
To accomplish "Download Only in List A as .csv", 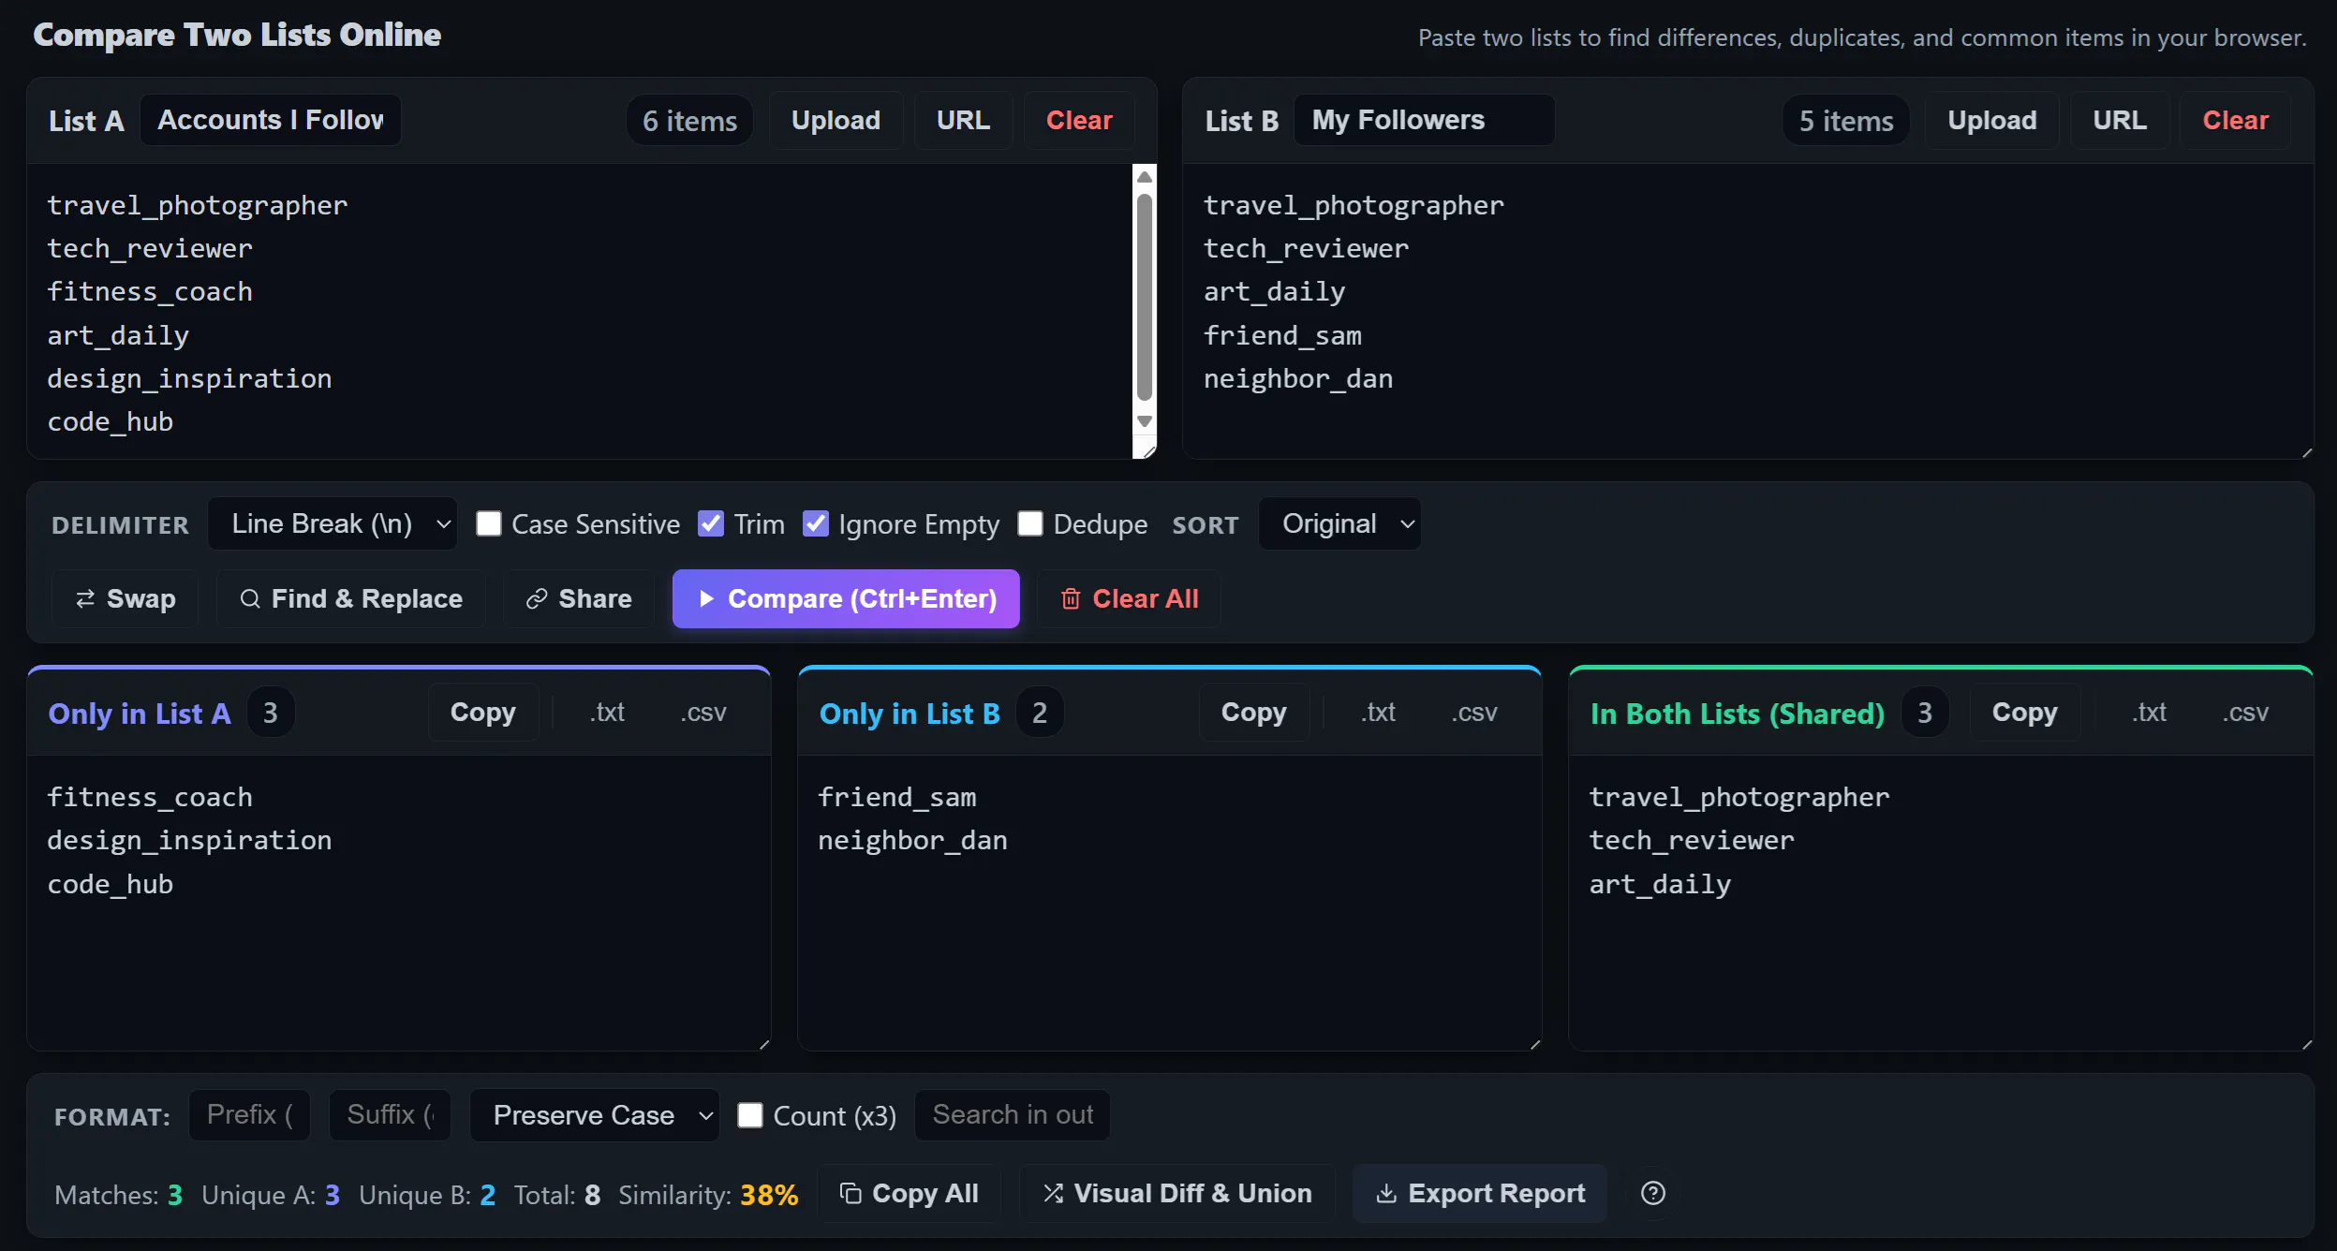I will pyautogui.click(x=703, y=713).
